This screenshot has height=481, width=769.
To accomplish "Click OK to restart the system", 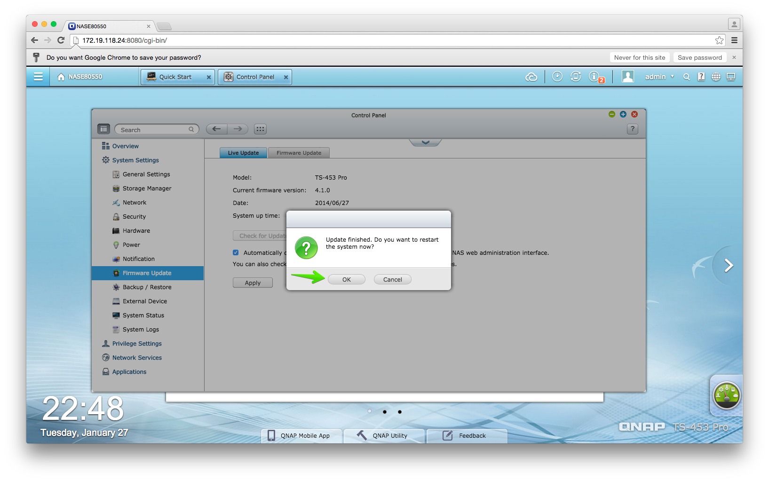I will pos(347,279).
